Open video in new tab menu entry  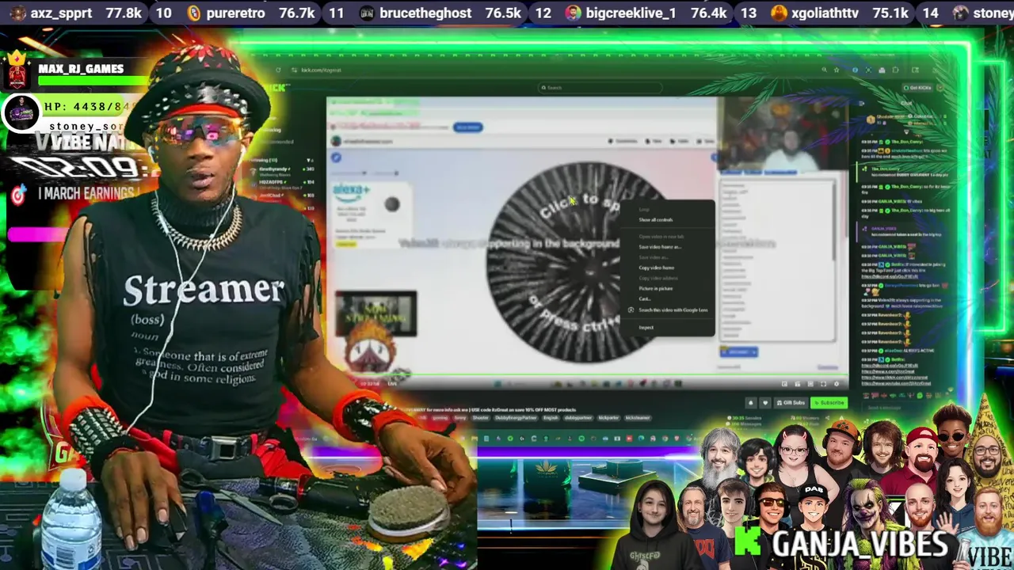click(661, 237)
